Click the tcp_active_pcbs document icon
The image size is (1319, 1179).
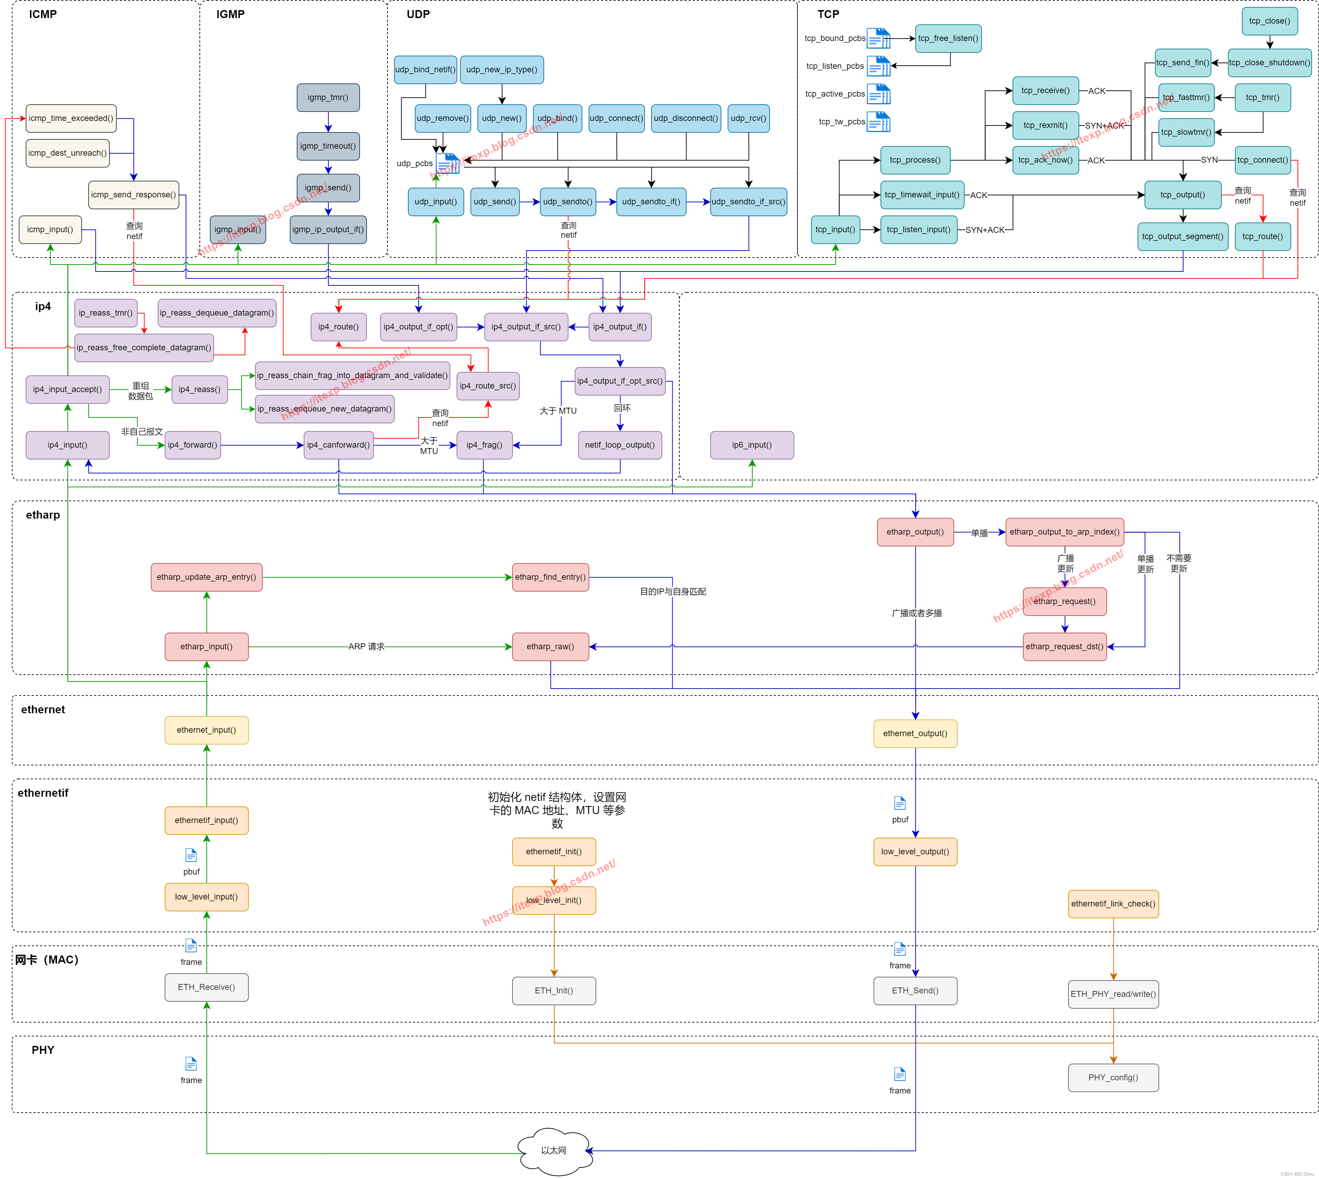[x=878, y=94]
